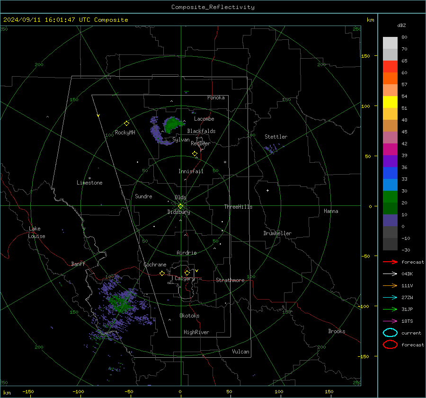Click the Vulcan town label
Viewport: 426px width, 398px height.
241,352
